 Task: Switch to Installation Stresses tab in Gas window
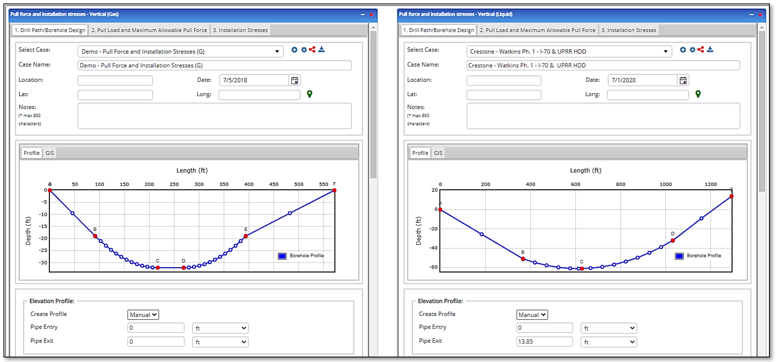pyautogui.click(x=240, y=30)
